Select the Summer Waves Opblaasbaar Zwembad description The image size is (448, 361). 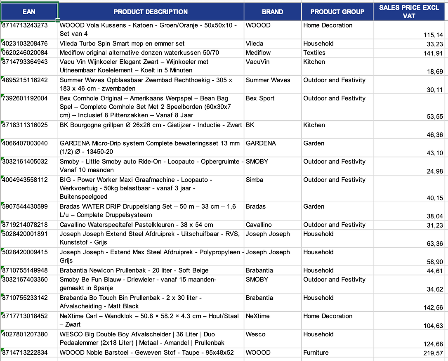click(x=151, y=84)
